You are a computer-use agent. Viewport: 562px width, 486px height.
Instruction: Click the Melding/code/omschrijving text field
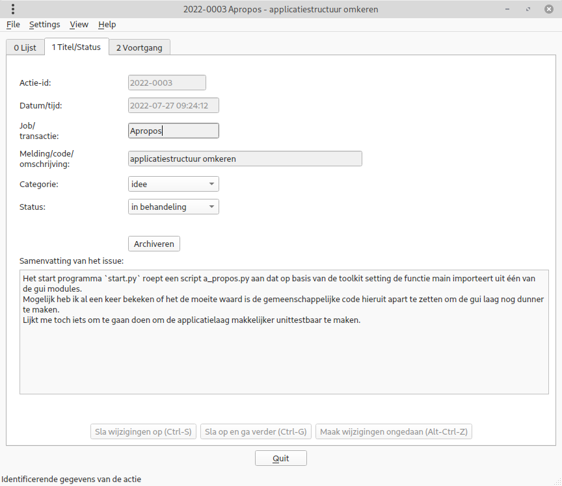245,159
